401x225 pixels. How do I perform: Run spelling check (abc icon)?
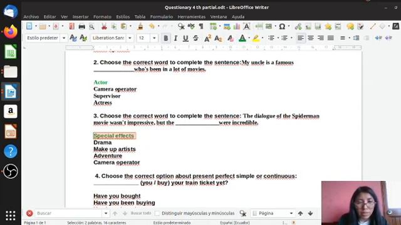click(x=191, y=26)
